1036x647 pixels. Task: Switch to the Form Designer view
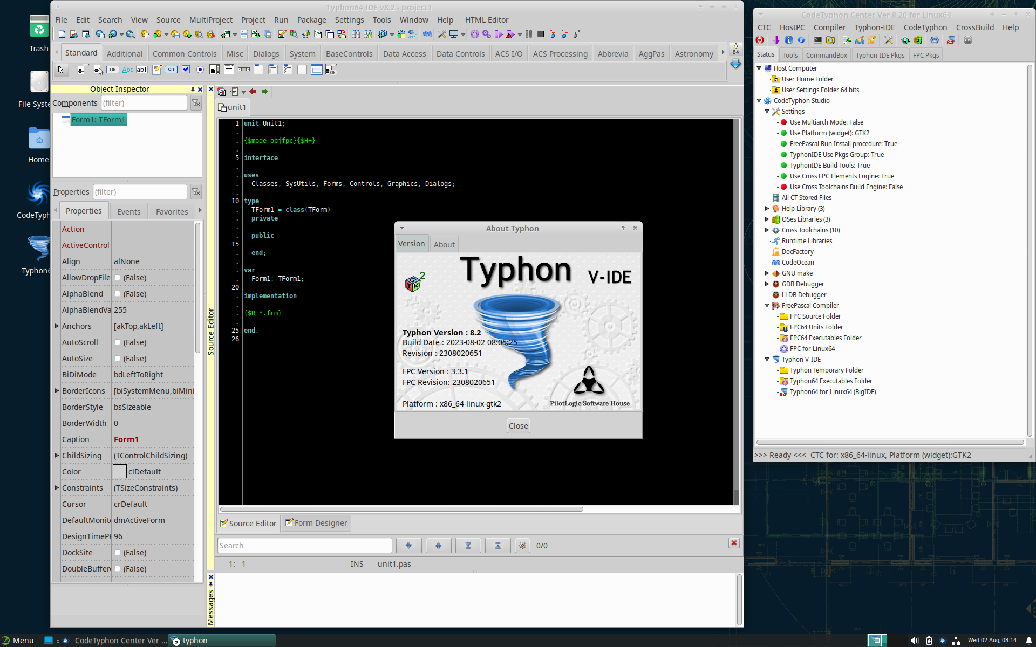click(316, 523)
